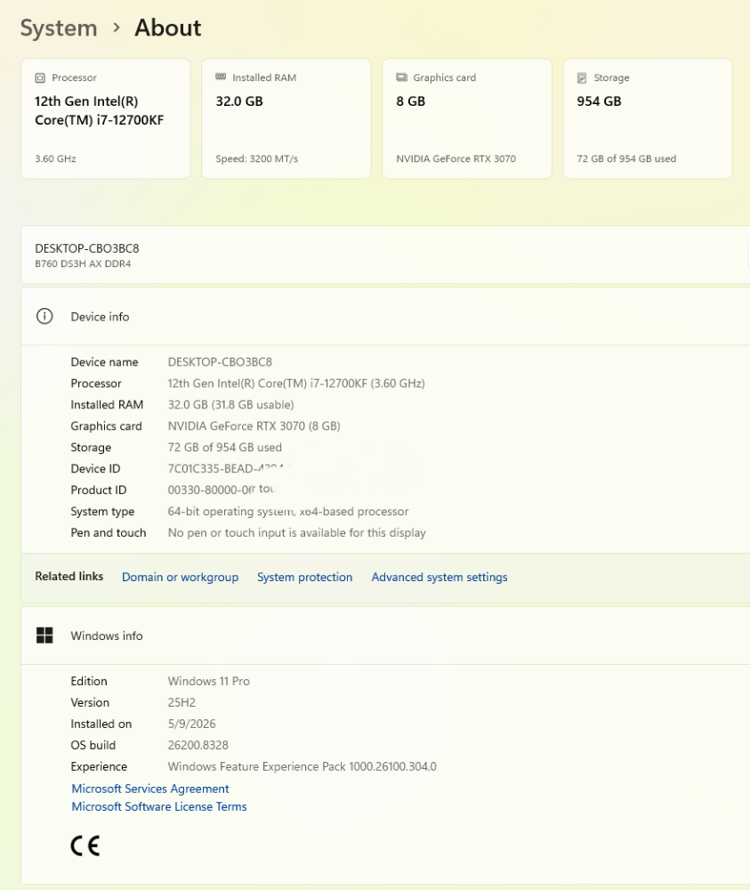Click the 'Related links' label

69,576
